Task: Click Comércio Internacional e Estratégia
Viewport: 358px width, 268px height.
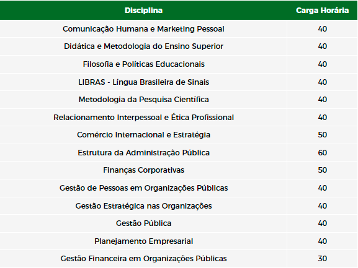Action: 143,135
